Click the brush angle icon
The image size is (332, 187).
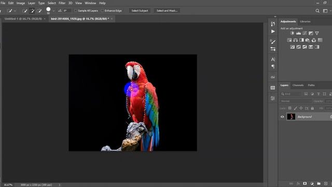tap(60, 10)
